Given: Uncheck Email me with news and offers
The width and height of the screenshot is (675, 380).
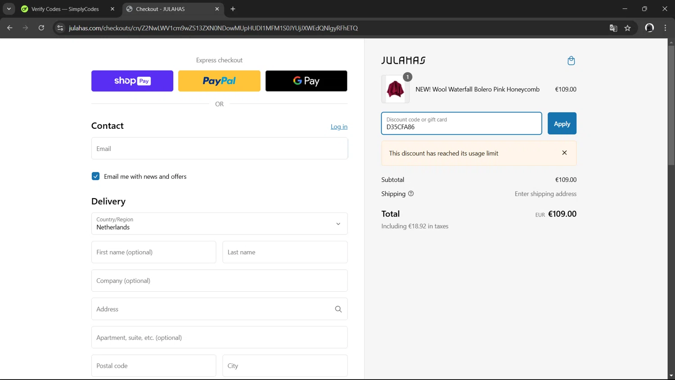Looking at the screenshot, I should 95,176.
